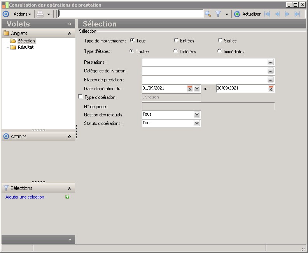The width and height of the screenshot is (308, 253).
Task: Click the magnifier search icon
Action: 208,14
